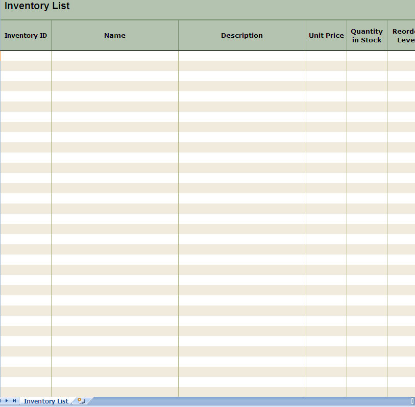The image size is (415, 407).
Task: Switch to the Inventory List sheet tab
Action: 46,401
